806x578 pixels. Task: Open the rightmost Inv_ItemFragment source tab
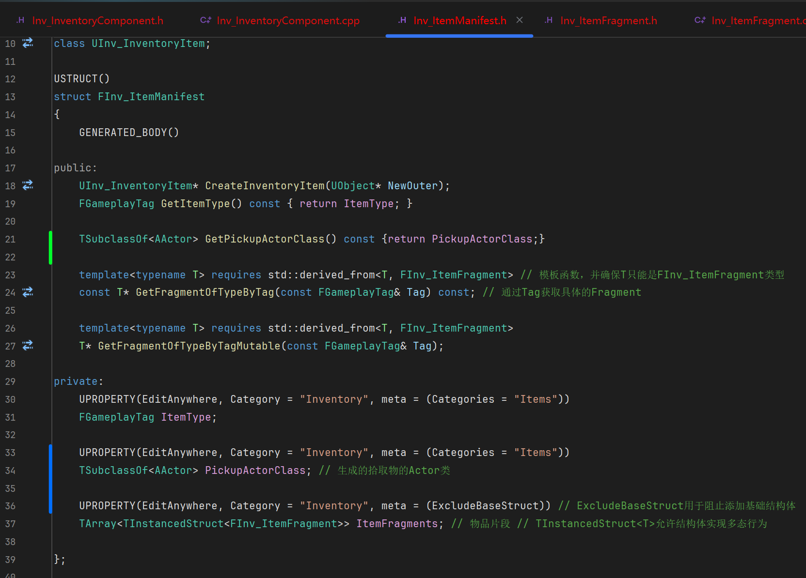pyautogui.click(x=759, y=20)
